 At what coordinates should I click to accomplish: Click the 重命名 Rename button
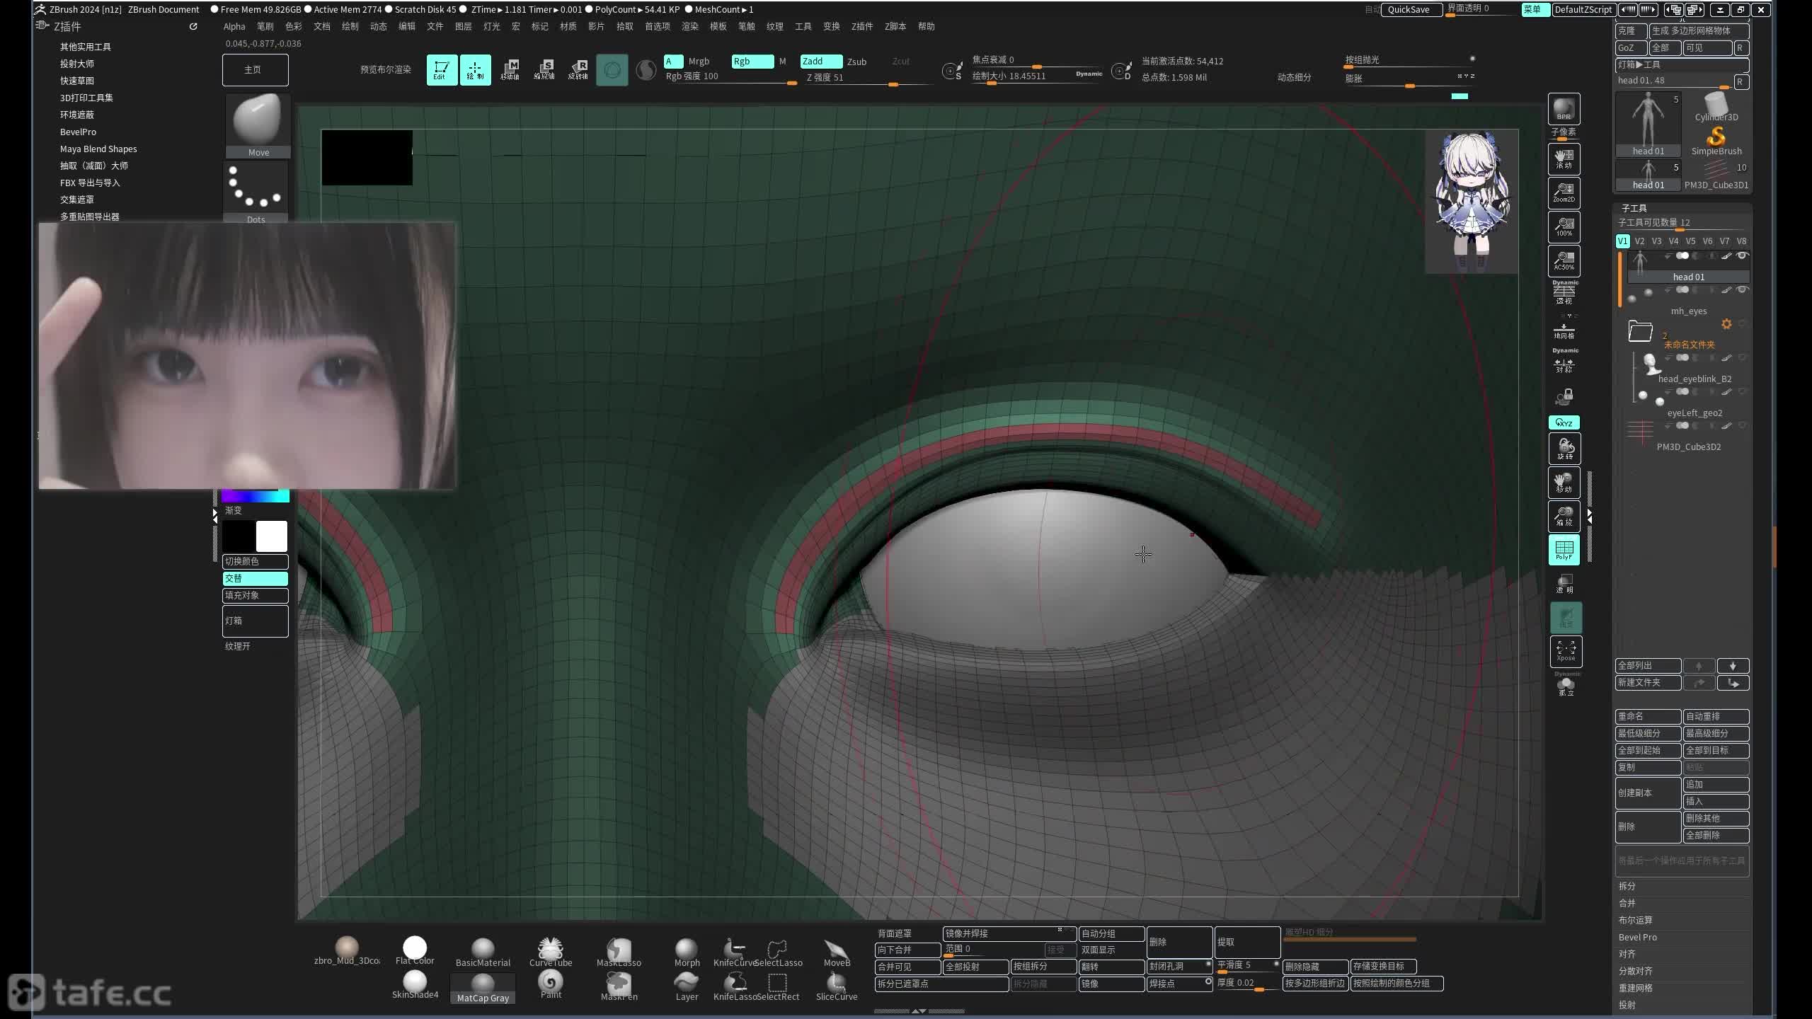click(1648, 716)
